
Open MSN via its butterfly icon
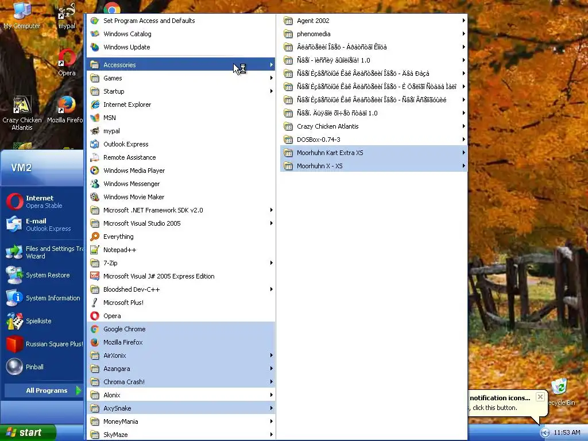click(x=95, y=118)
